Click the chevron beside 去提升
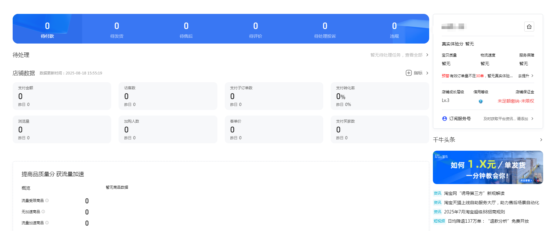 (x=532, y=76)
